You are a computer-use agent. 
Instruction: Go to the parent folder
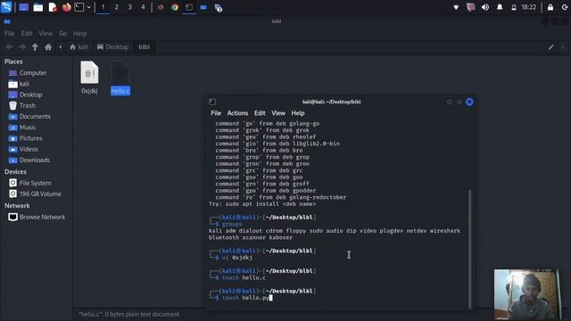pos(35,47)
